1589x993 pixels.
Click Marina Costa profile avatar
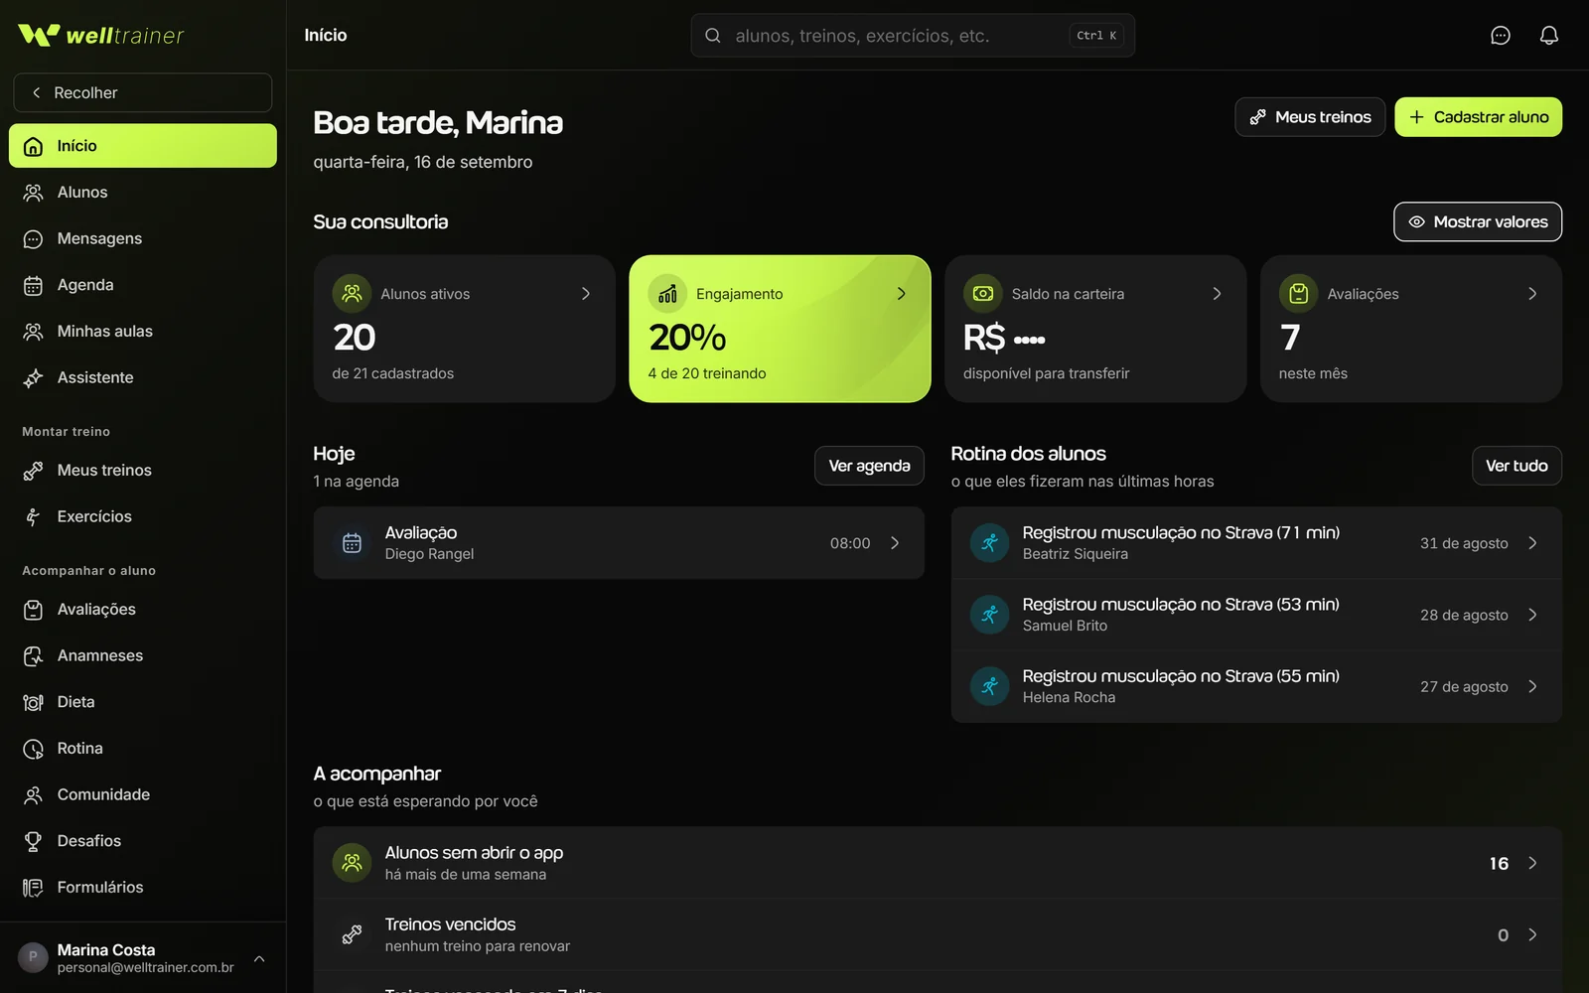33,957
